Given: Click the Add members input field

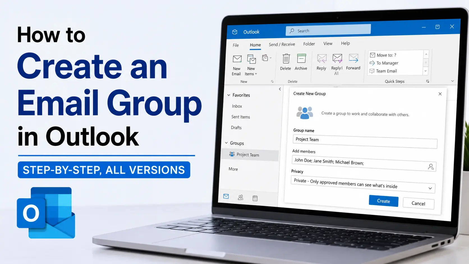Looking at the screenshot, I should pos(364,163).
